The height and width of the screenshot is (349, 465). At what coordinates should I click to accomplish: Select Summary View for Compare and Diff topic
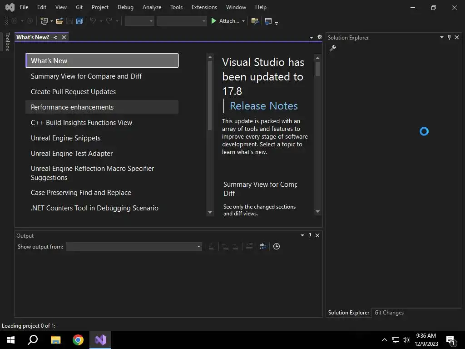click(102, 76)
